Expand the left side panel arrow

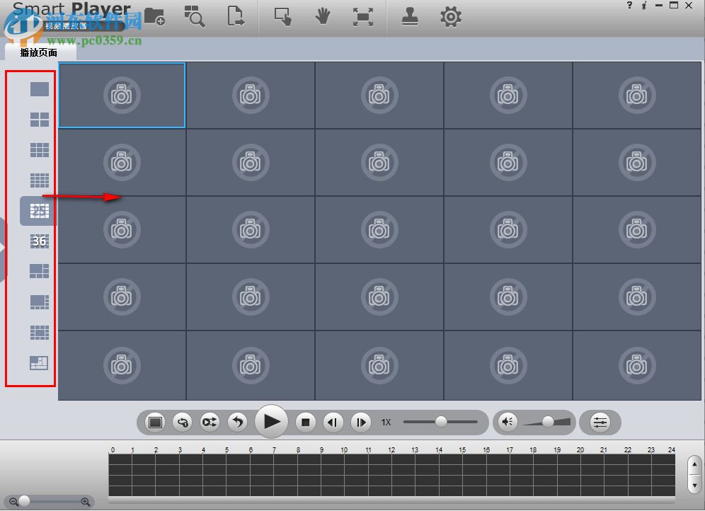tap(3, 248)
